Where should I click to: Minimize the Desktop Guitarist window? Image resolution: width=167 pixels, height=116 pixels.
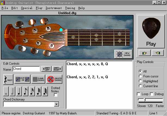tap(154, 3)
